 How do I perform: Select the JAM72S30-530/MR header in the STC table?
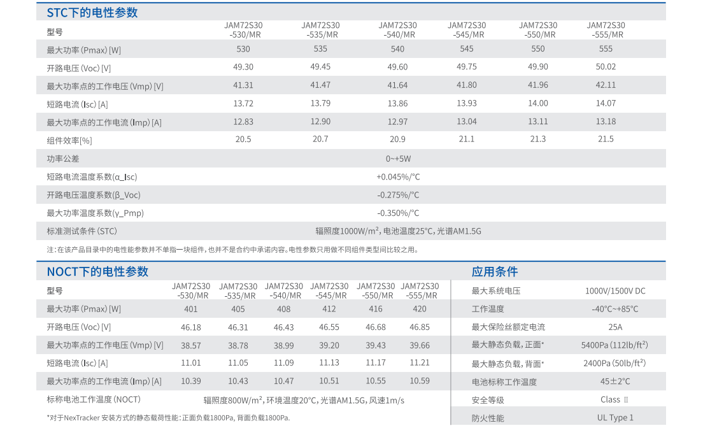(x=243, y=30)
